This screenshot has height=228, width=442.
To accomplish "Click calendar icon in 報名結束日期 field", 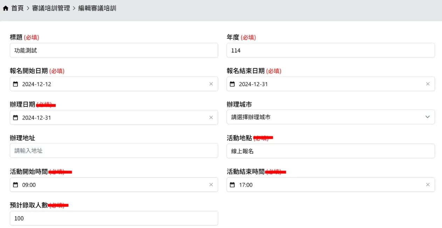I will 232,84.
